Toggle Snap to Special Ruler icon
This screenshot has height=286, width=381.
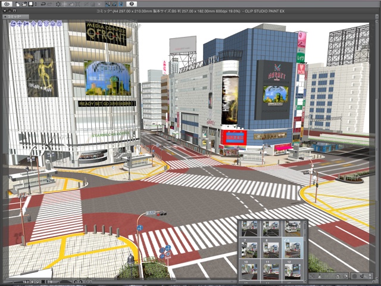(x=114, y=4)
